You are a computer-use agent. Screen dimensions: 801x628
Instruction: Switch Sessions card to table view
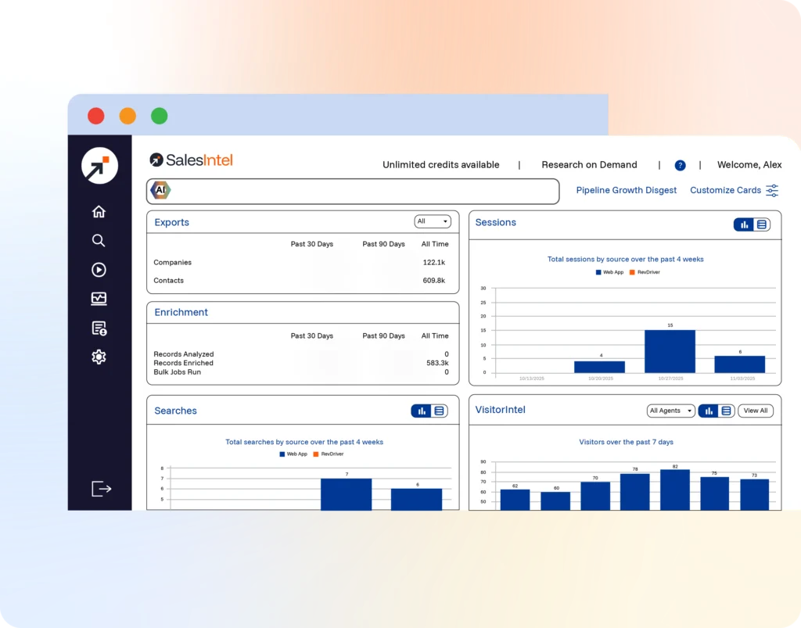point(761,224)
